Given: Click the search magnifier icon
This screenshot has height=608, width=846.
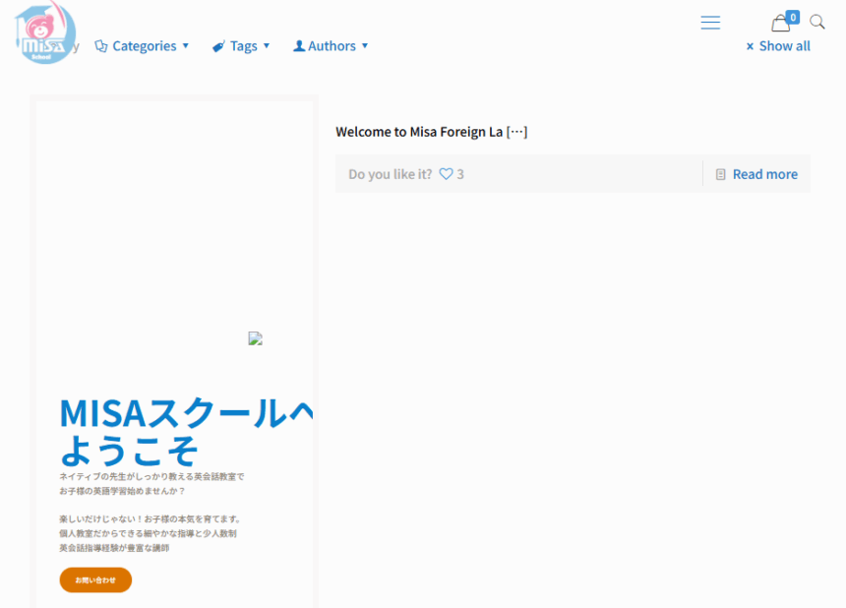Looking at the screenshot, I should [817, 23].
